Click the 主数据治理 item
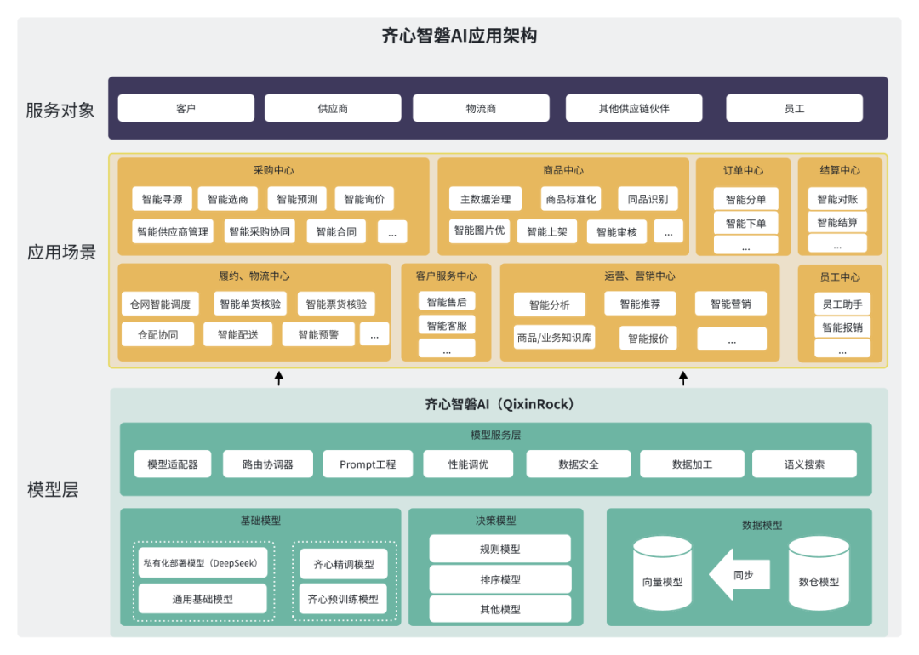This screenshot has height=655, width=919. (485, 199)
